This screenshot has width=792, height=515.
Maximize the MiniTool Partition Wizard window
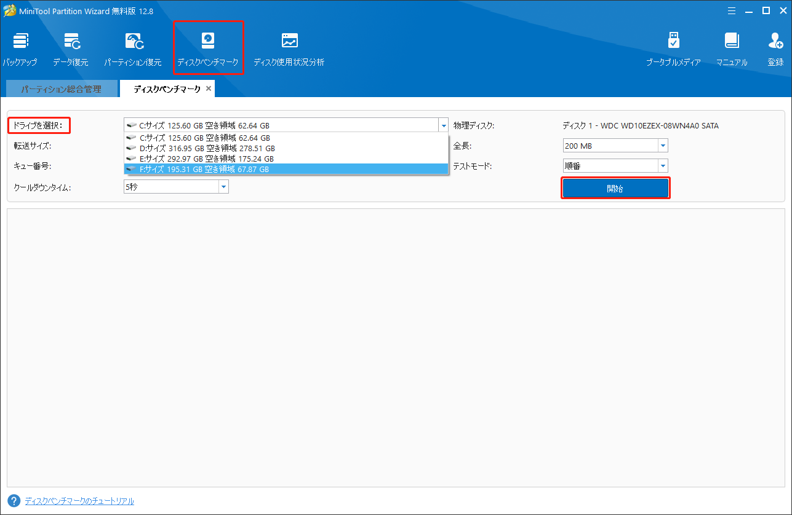766,10
